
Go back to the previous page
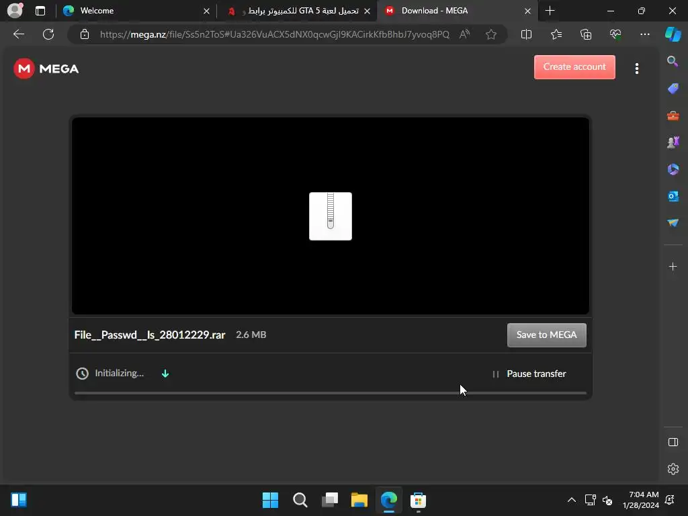(x=19, y=34)
